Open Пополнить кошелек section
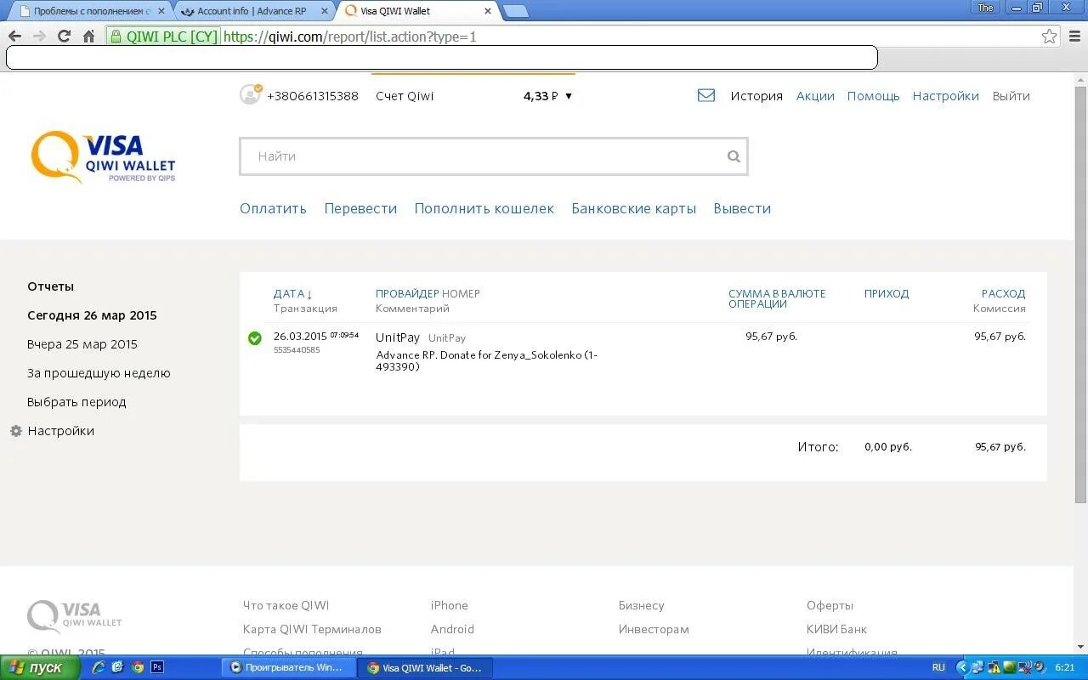Image resolution: width=1088 pixels, height=680 pixels. click(484, 208)
